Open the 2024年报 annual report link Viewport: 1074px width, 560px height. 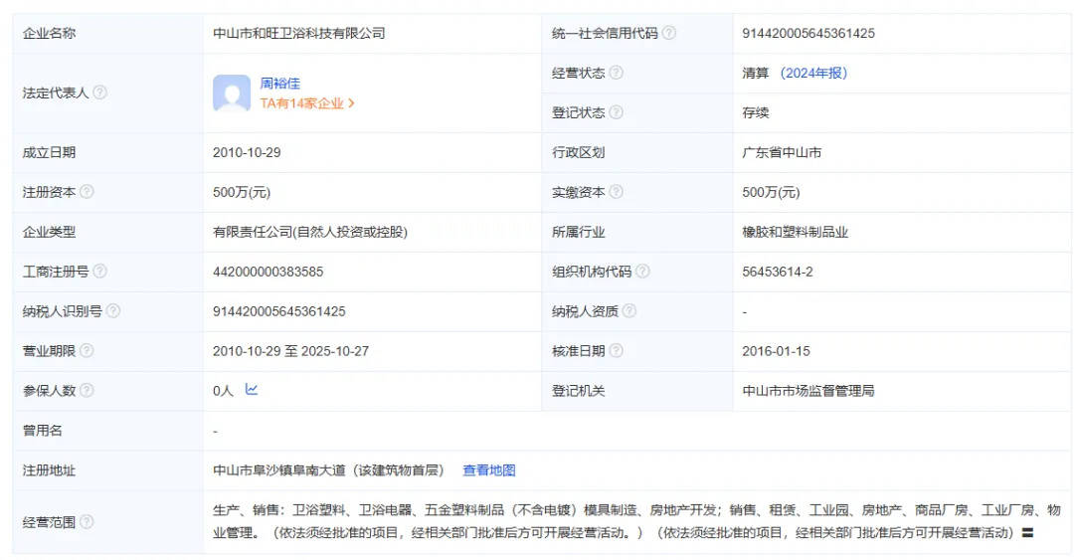813,73
